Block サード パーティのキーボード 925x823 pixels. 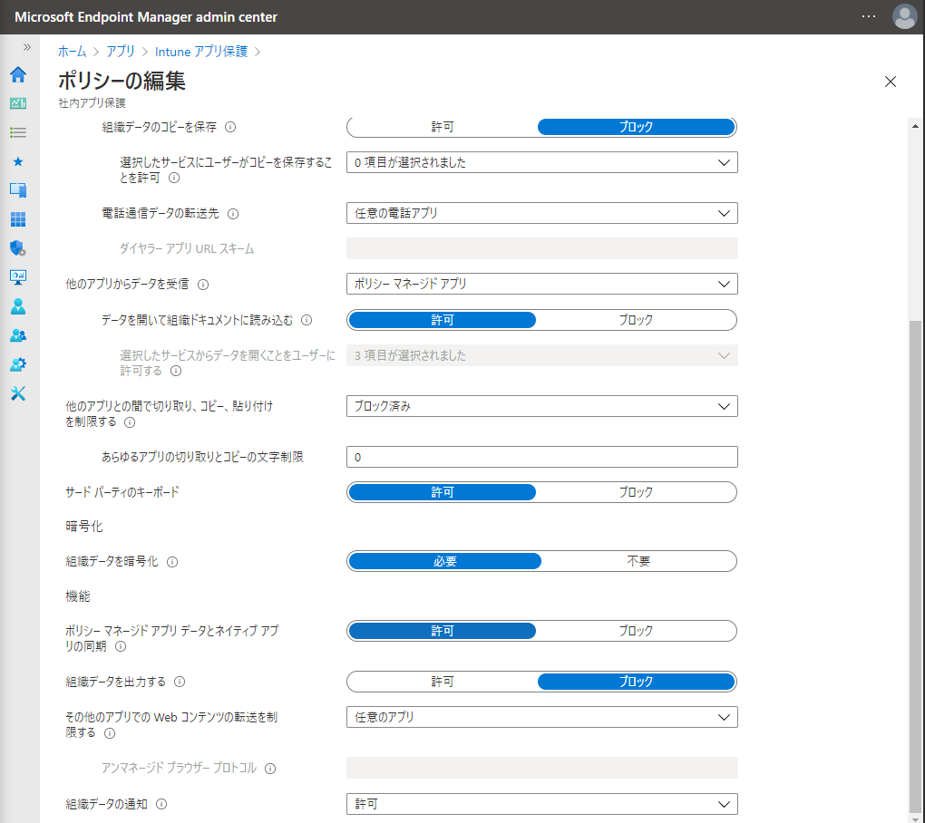click(636, 492)
